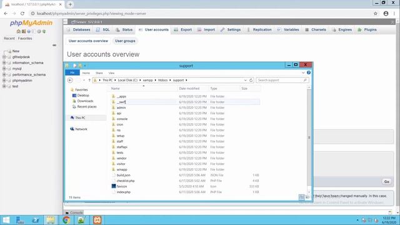Expand the information_schema database node
This screenshot has height=225, width=400.
(x=4, y=62)
